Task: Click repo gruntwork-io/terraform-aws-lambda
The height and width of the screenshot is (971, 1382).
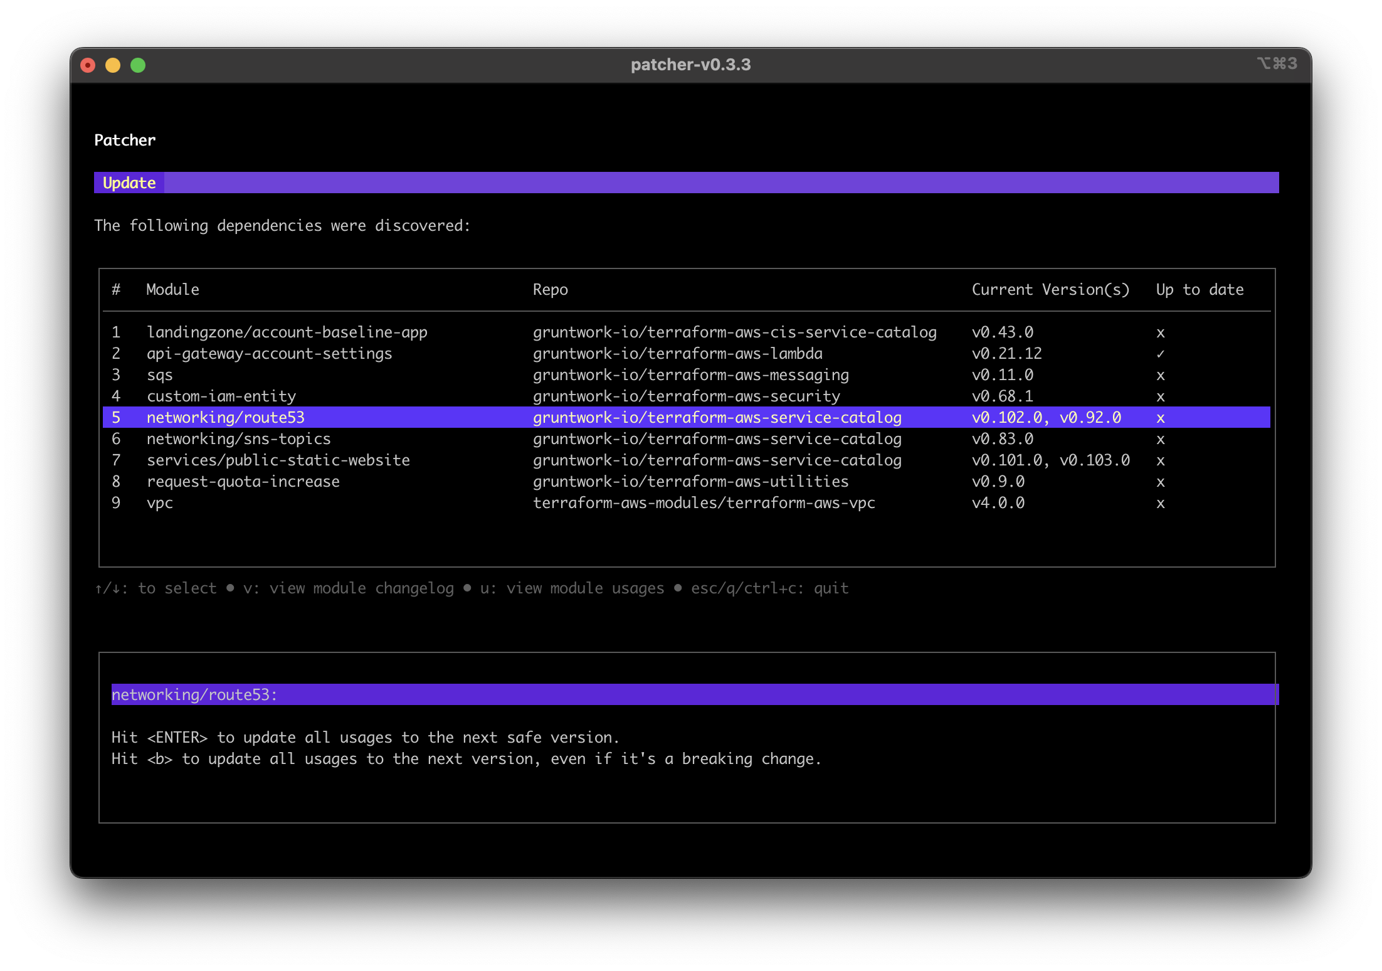Action: [677, 353]
